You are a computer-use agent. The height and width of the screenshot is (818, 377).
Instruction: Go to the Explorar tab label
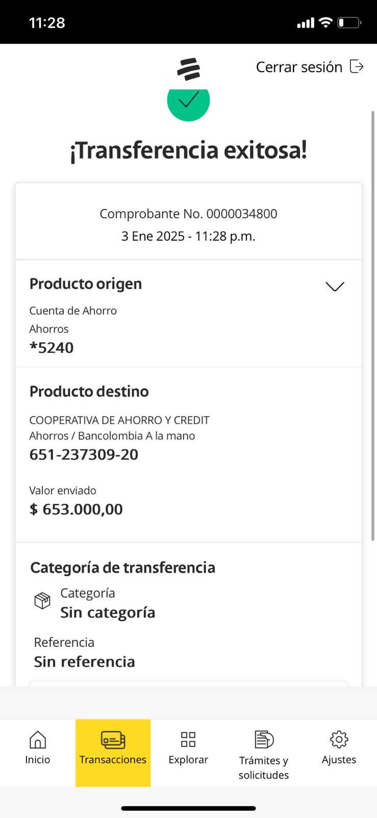point(188,760)
